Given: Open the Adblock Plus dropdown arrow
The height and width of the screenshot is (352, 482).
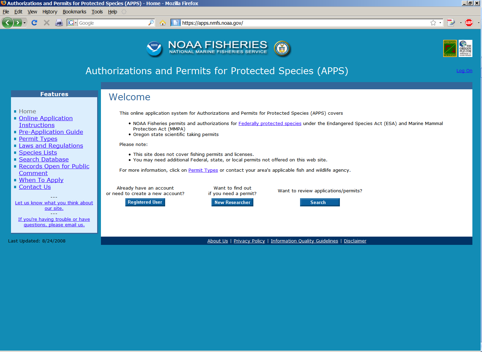Looking at the screenshot, I should 478,23.
